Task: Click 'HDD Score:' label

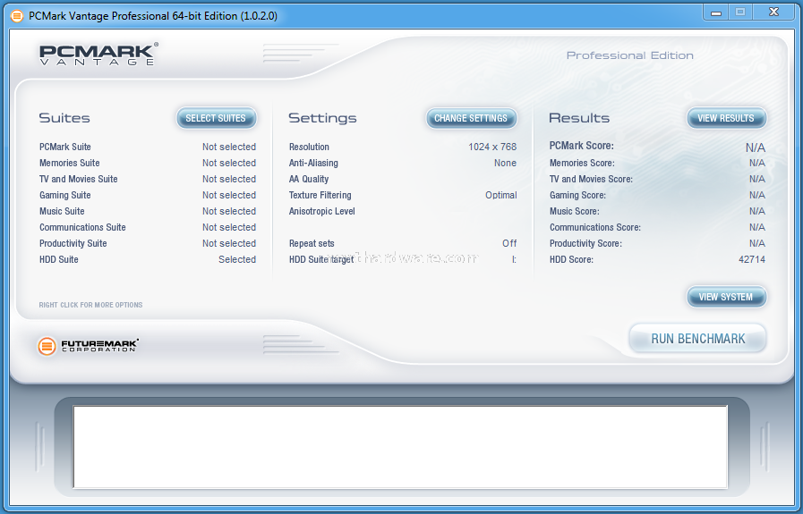Action: point(571,259)
